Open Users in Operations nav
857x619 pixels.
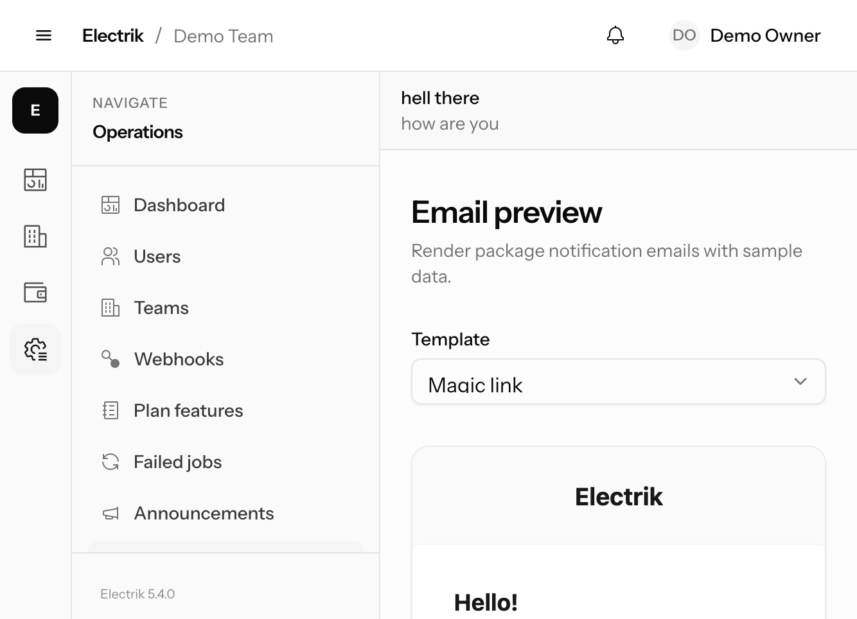point(225,256)
